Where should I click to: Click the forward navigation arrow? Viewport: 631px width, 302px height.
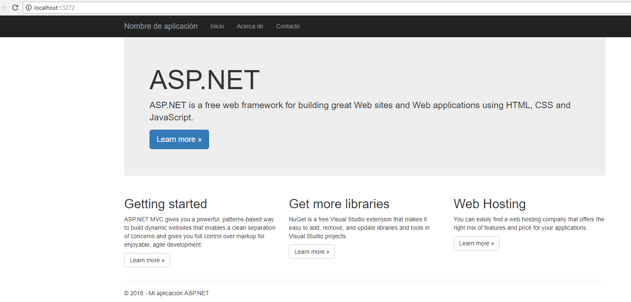[4, 7]
